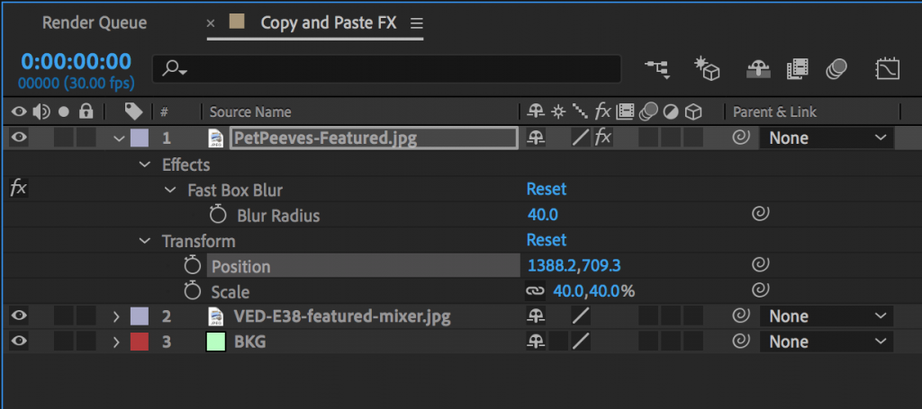The image size is (922, 409).
Task: Select the Position property row
Action: (363, 266)
